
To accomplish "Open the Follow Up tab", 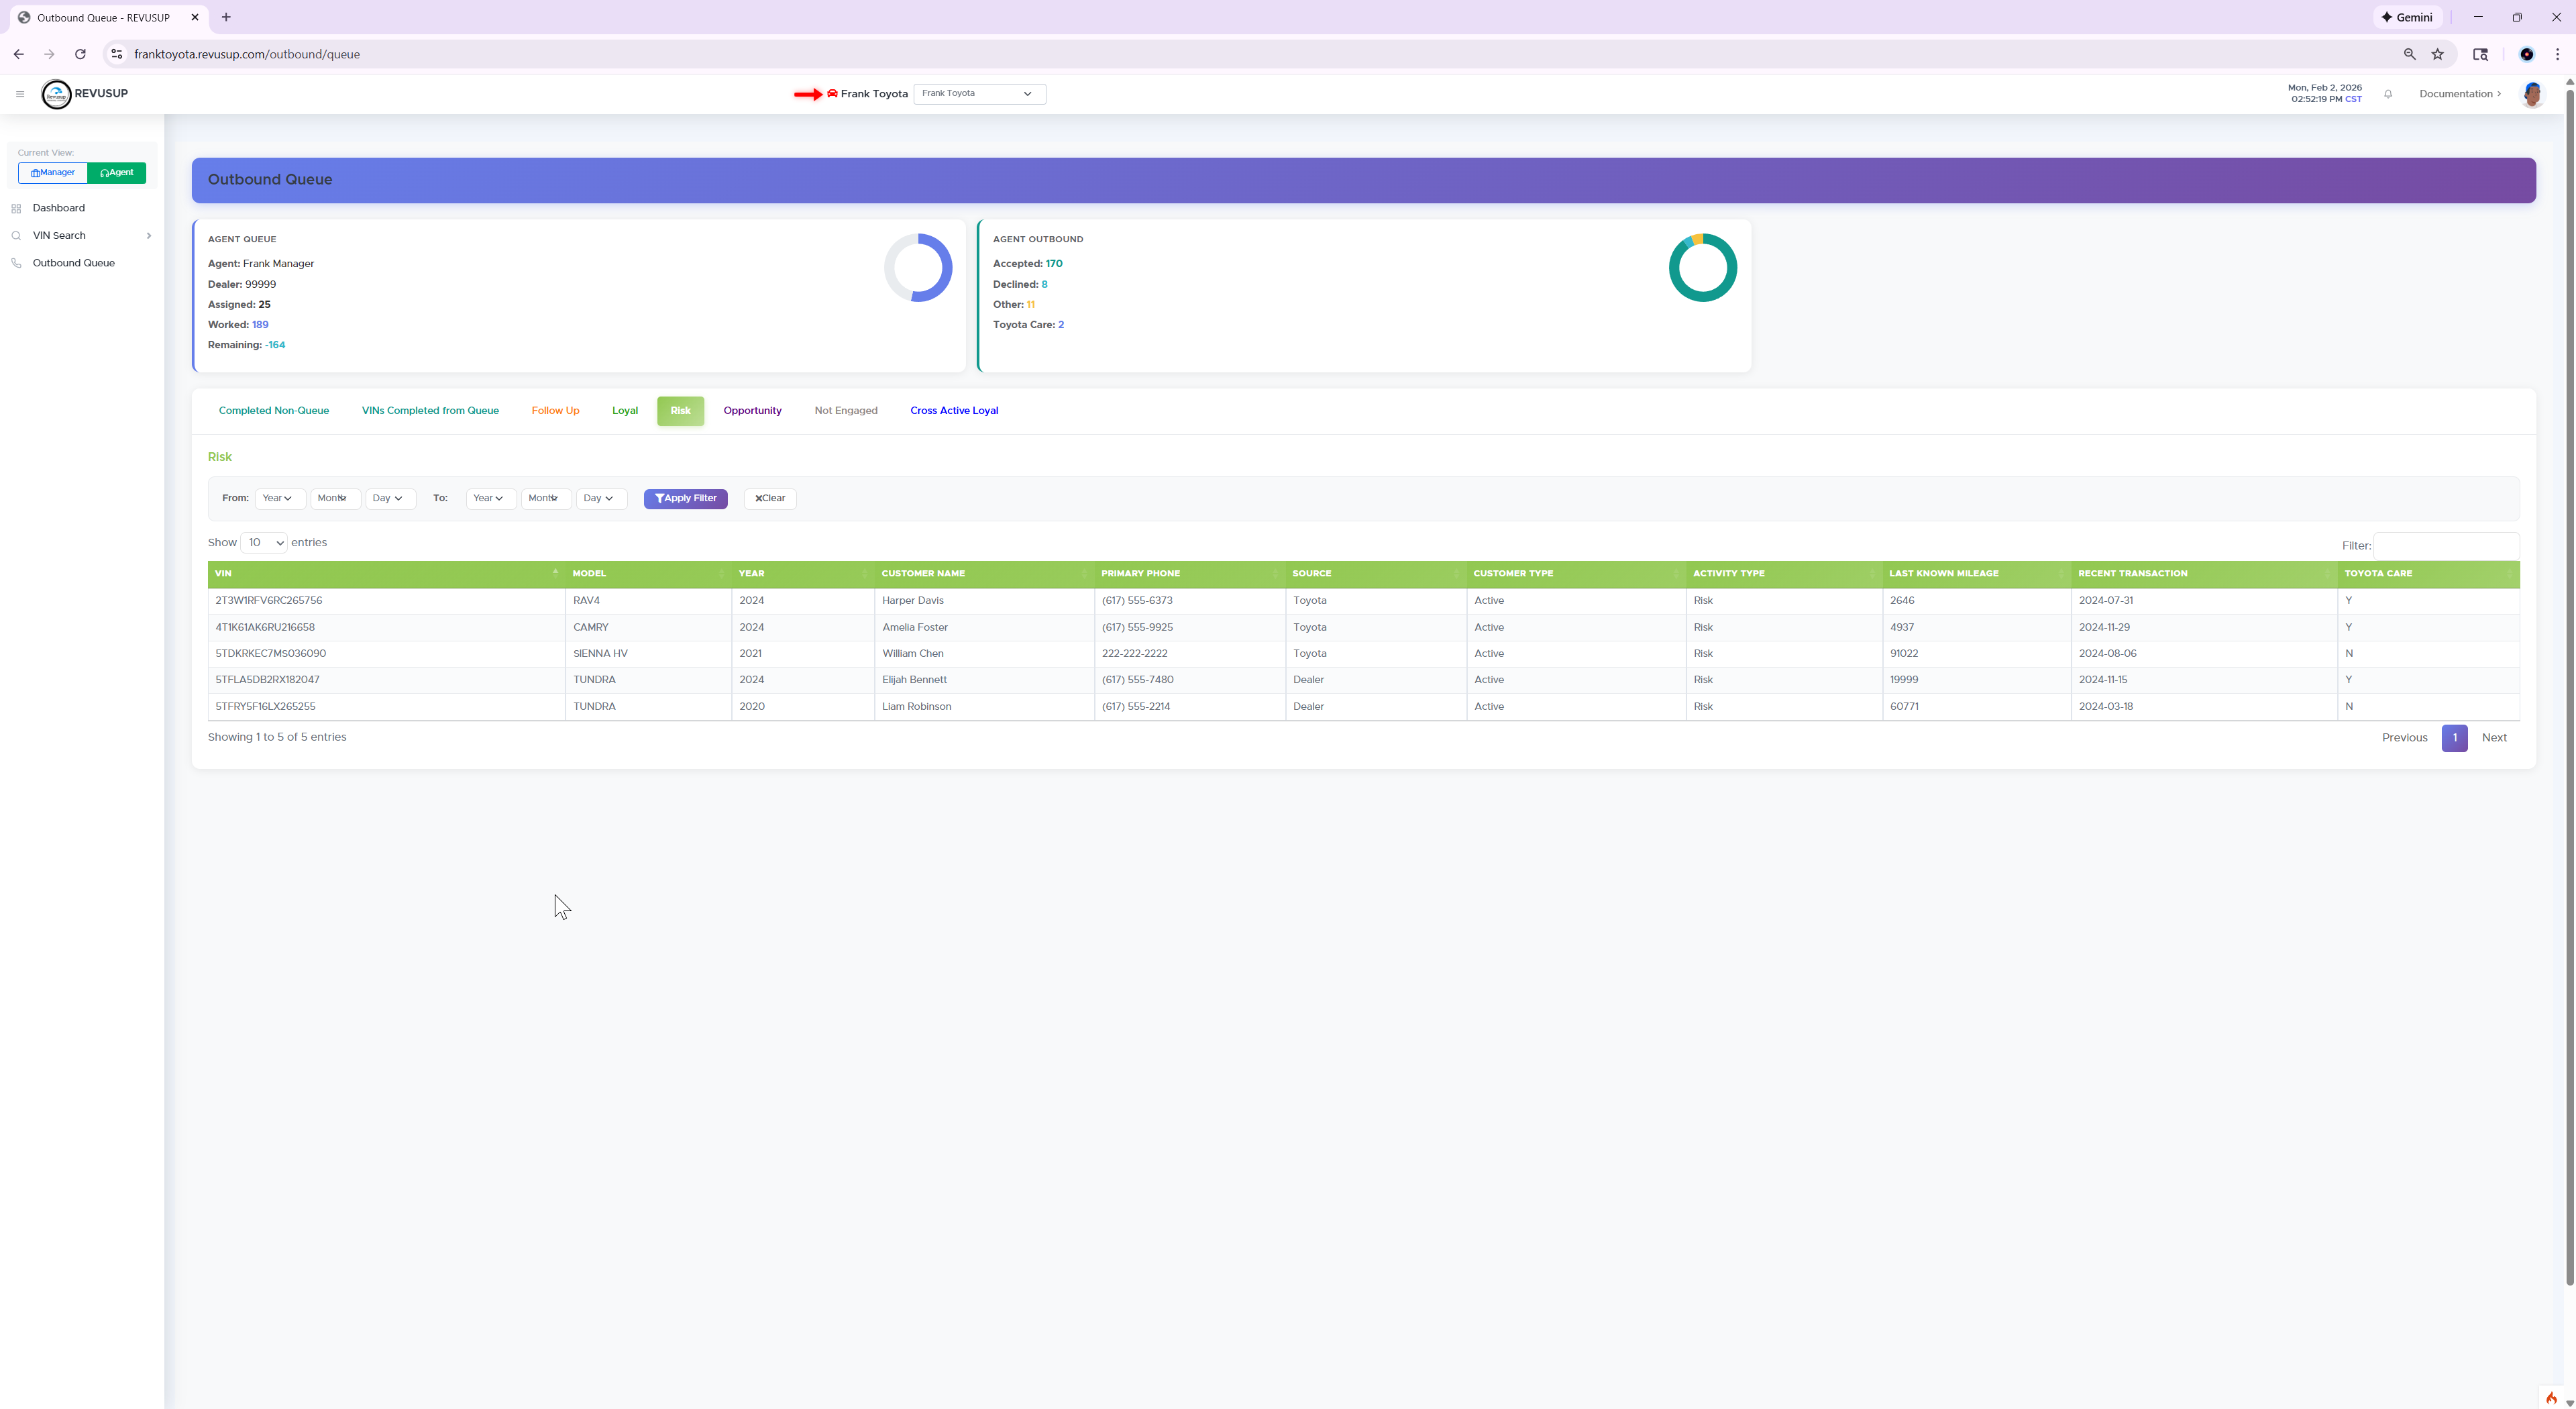I will (555, 411).
